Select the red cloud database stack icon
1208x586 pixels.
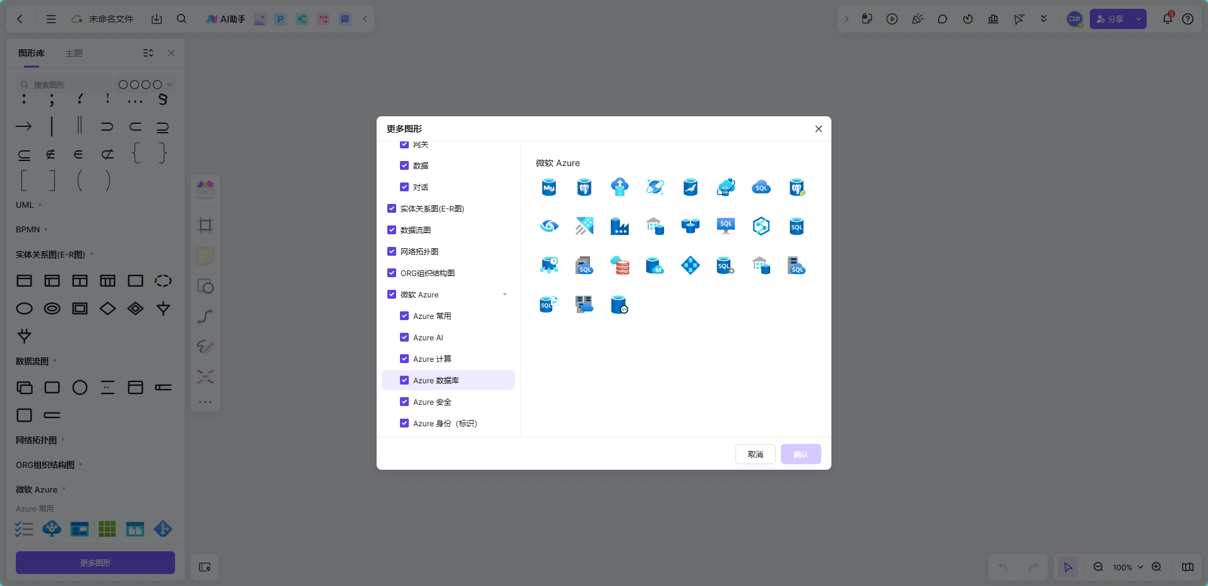tap(619, 265)
